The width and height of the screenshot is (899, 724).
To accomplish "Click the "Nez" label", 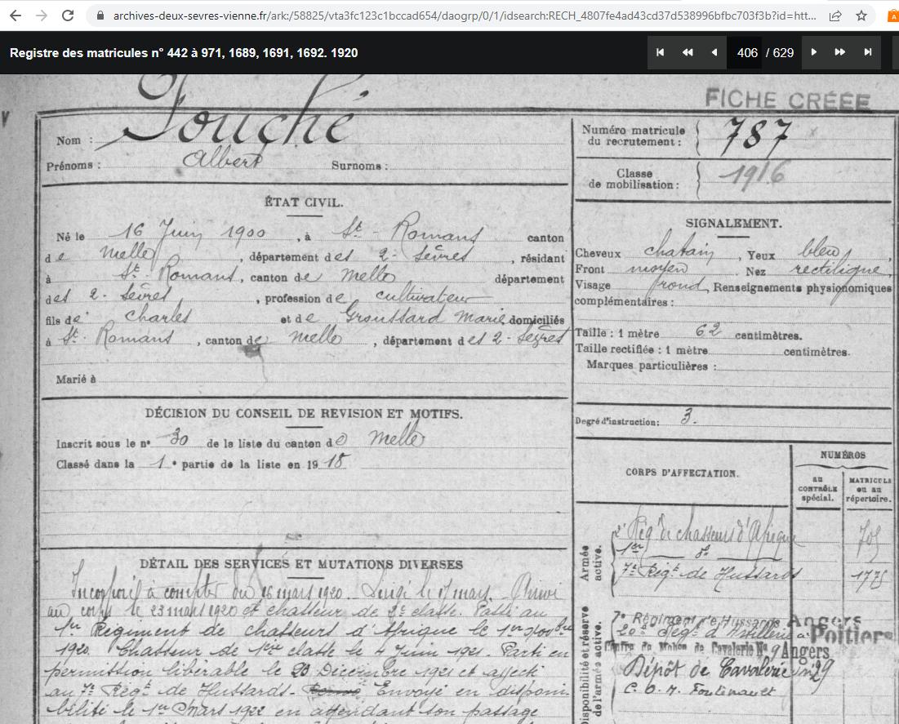I will (755, 271).
